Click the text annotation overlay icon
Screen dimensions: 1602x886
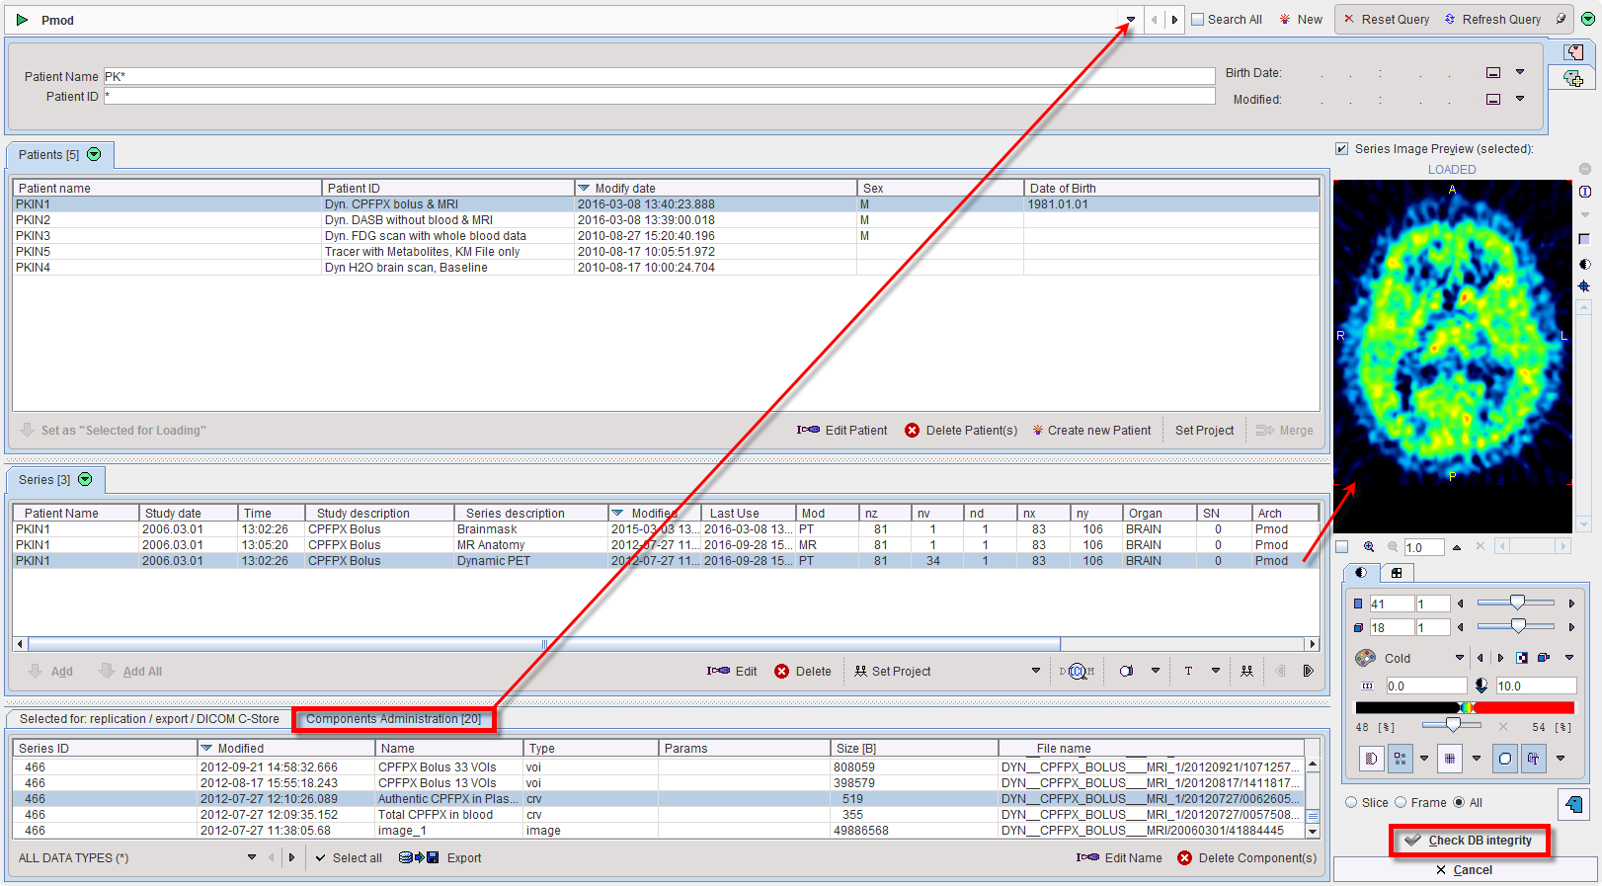[x=1533, y=759]
